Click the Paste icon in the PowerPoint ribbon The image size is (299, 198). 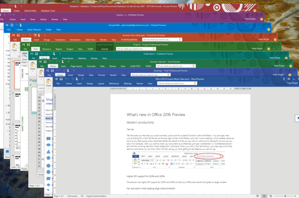point(15,46)
